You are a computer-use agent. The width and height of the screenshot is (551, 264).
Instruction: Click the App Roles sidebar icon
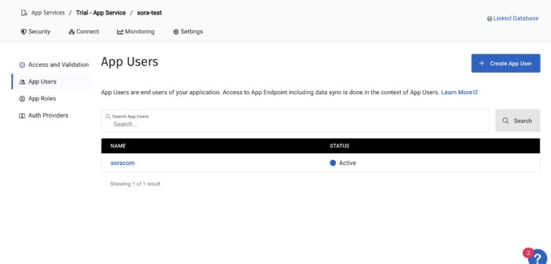(22, 99)
